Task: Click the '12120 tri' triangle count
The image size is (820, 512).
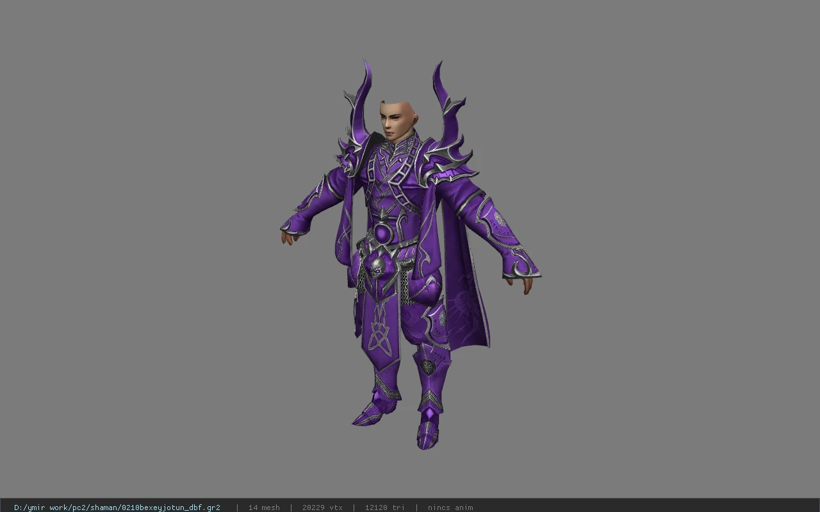Action: 385,508
